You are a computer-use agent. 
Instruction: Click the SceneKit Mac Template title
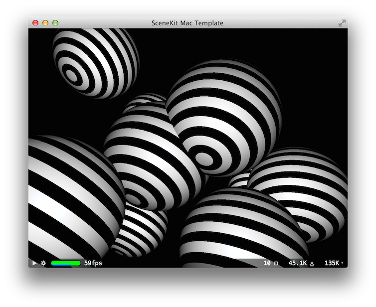click(x=188, y=23)
